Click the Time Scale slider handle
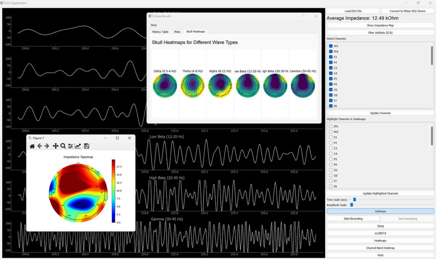 click(354, 199)
